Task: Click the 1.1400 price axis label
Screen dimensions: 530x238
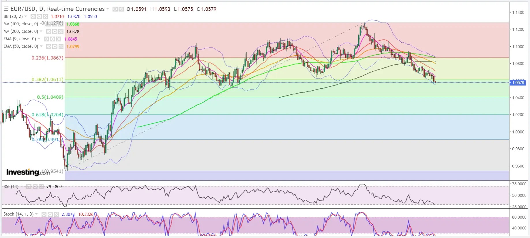Action: point(518,12)
